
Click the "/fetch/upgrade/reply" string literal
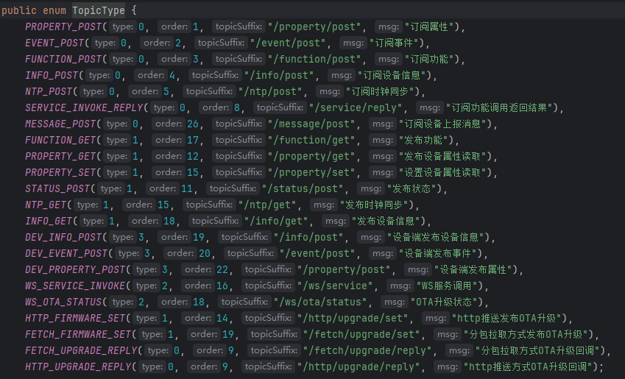[x=367, y=351]
